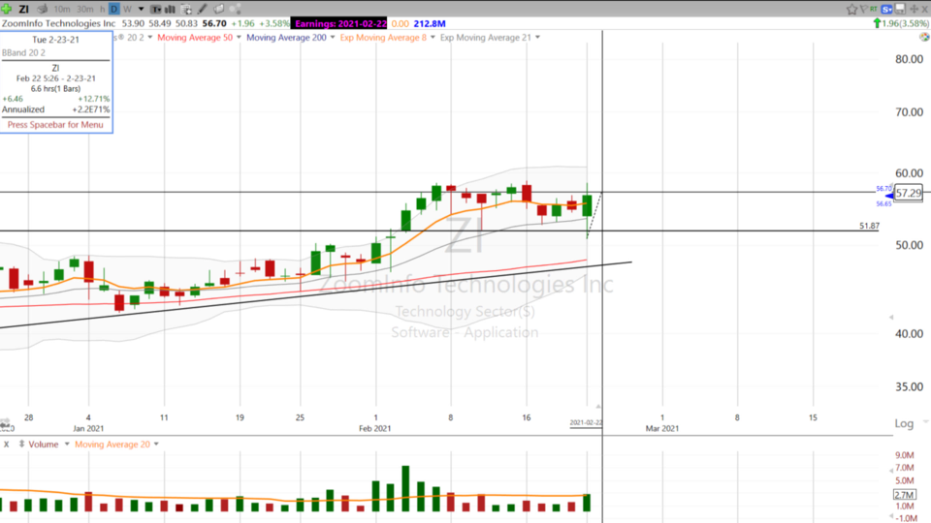Click the Jan 2021 axis label

[88, 428]
